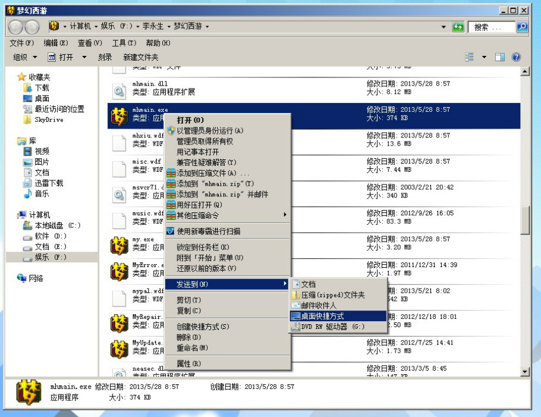The height and width of the screenshot is (417, 541).
Task: Open 最近访问的位置 in sidebar
Action: 54,109
